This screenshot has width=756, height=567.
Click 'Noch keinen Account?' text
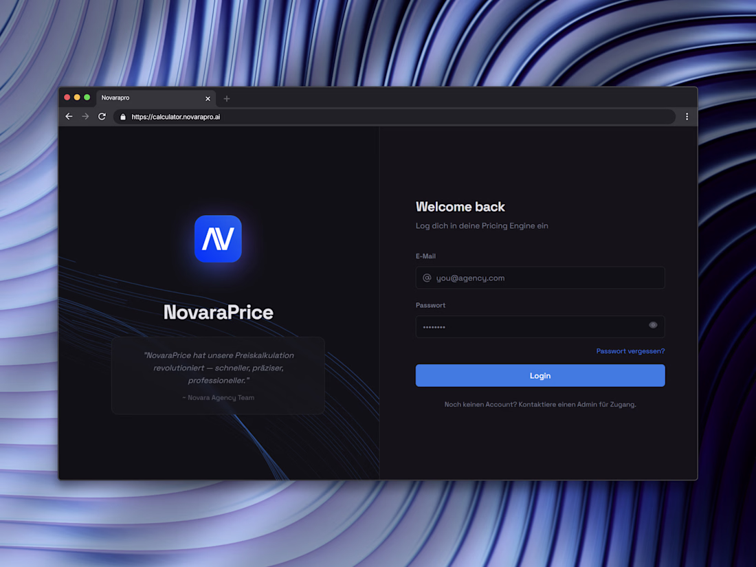click(x=480, y=405)
